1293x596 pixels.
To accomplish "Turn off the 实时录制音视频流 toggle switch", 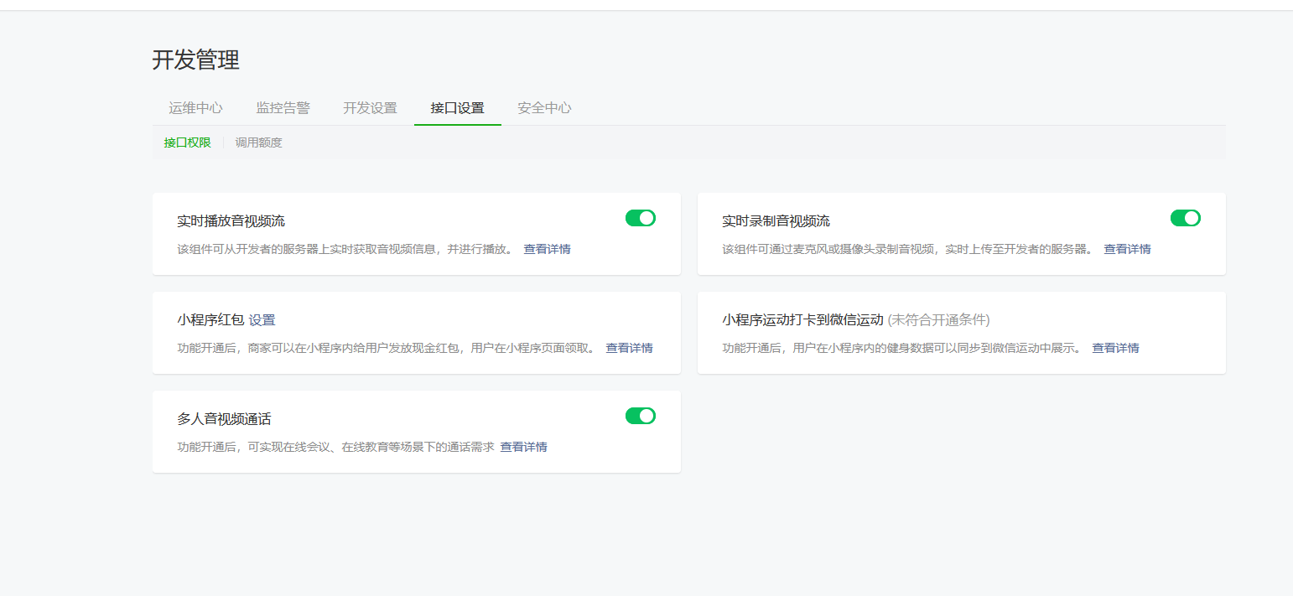I will click(x=1185, y=218).
